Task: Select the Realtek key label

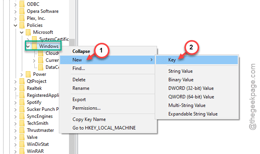Action: 34,88
